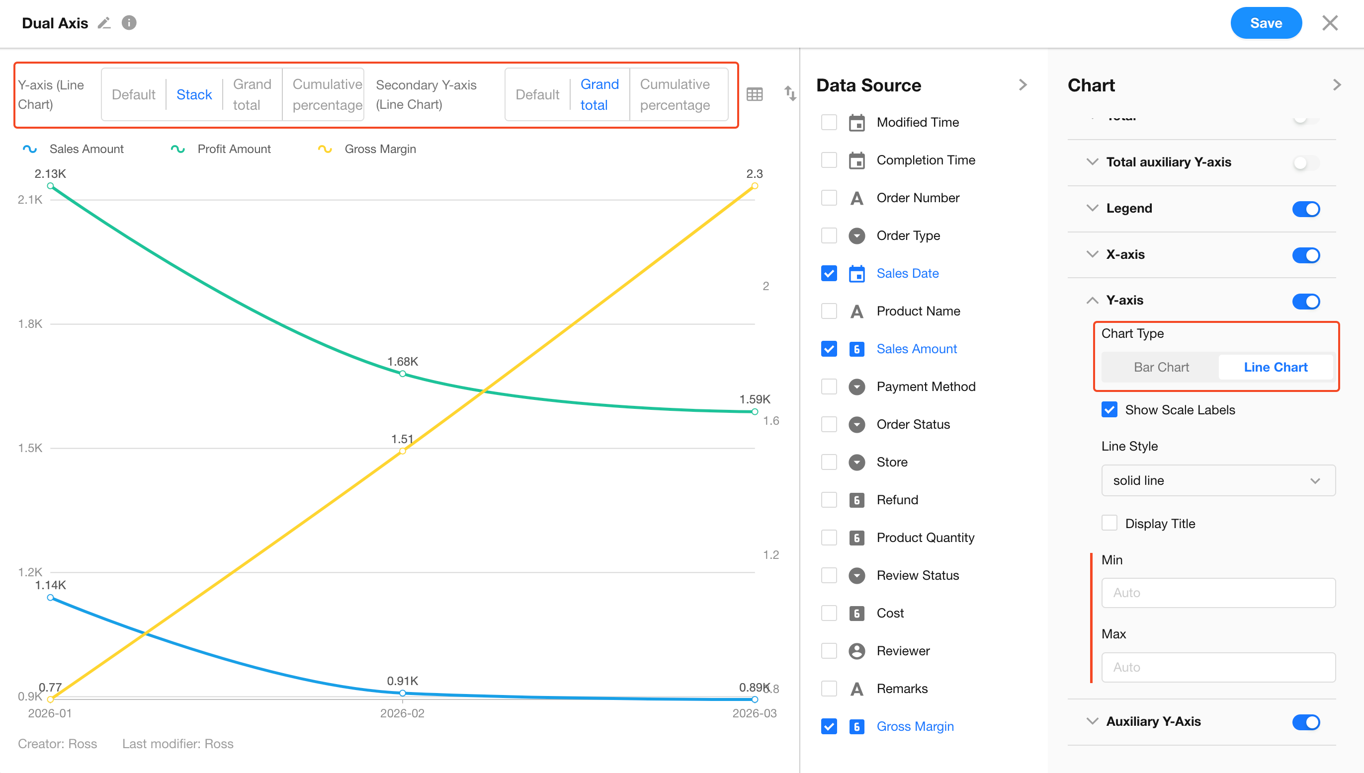The height and width of the screenshot is (773, 1364).
Task: Click the info icon next to Dual Axis
Action: [129, 23]
